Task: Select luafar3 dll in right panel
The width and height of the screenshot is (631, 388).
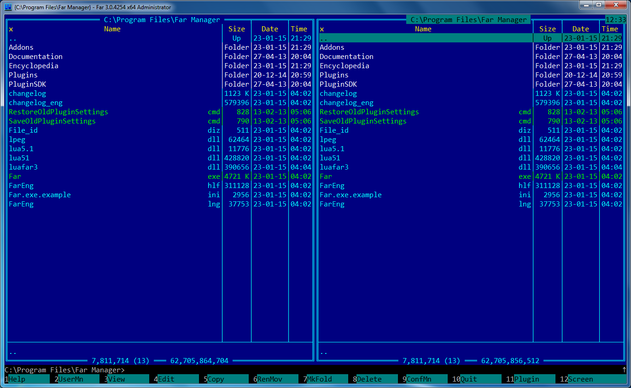Action: coord(471,167)
